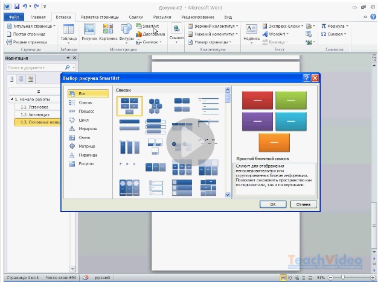
Task: Click the Формула equation button
Action: 335,26
